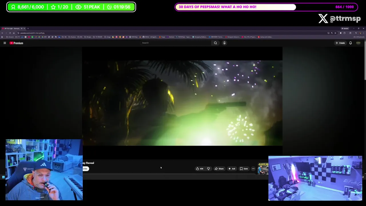Mute the tab via speaker icon

[21, 28]
